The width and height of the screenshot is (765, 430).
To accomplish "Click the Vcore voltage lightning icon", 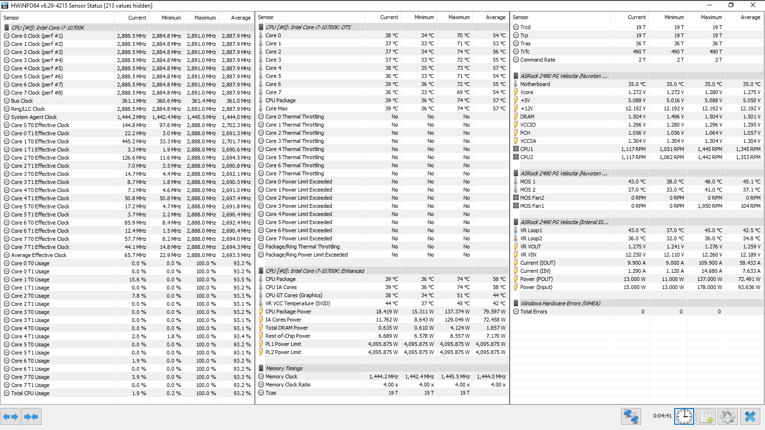I will click(516, 92).
